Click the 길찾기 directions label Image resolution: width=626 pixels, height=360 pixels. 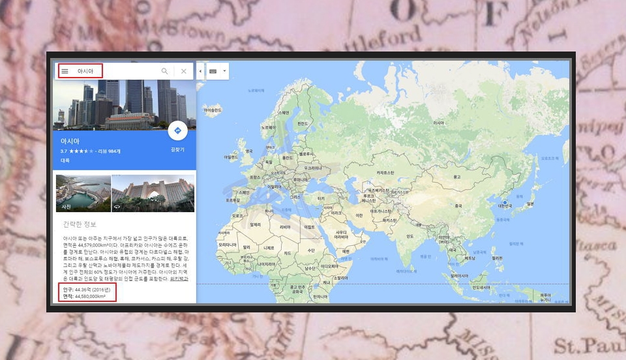click(177, 149)
